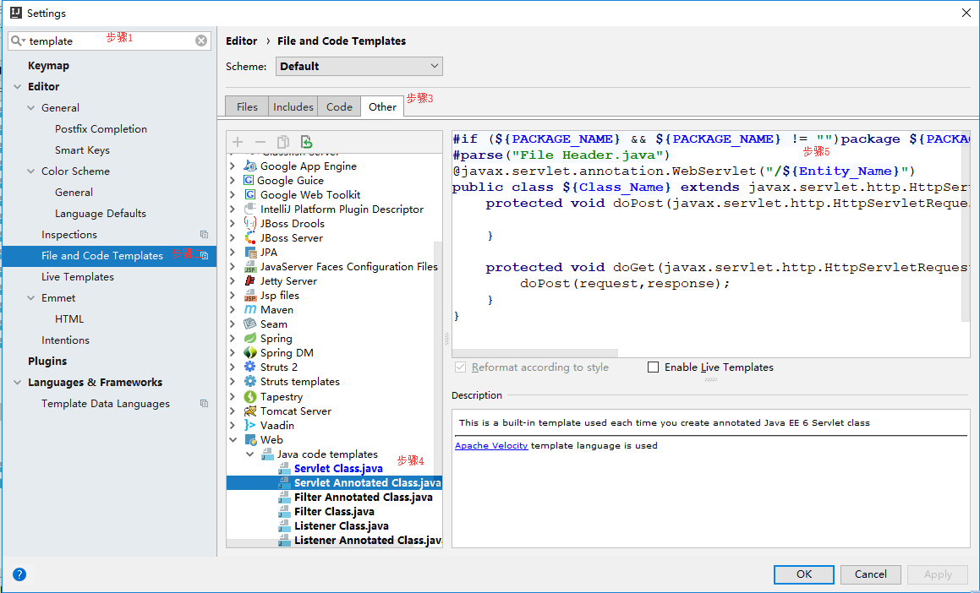Click the JBoss Server icon
Screen dimensions: 980x593
tap(250, 238)
